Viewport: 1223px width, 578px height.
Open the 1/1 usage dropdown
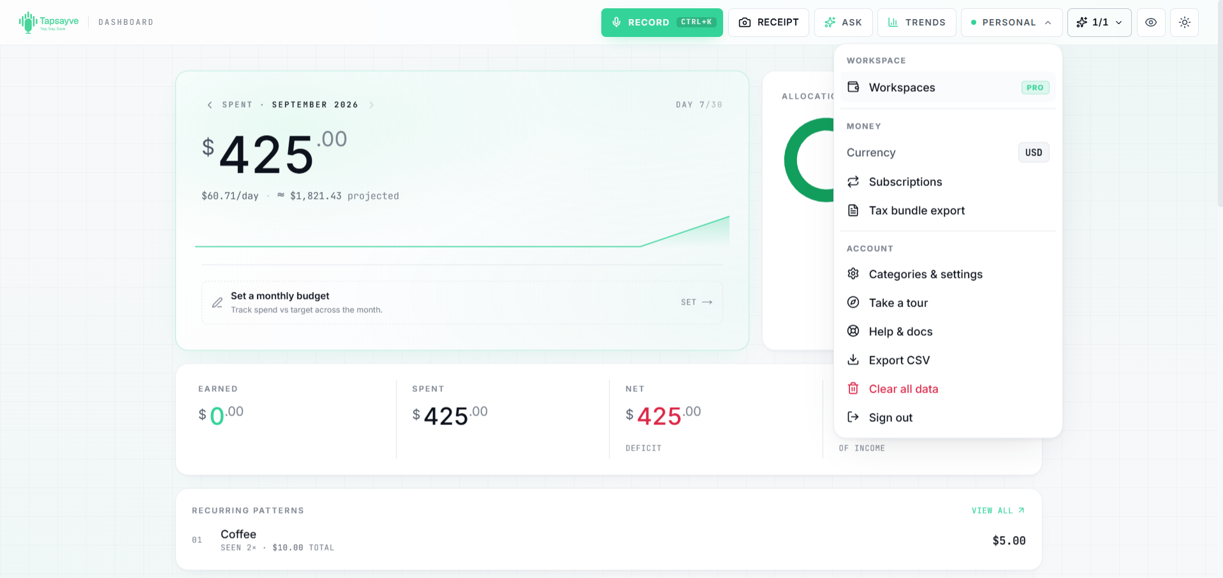pos(1099,22)
